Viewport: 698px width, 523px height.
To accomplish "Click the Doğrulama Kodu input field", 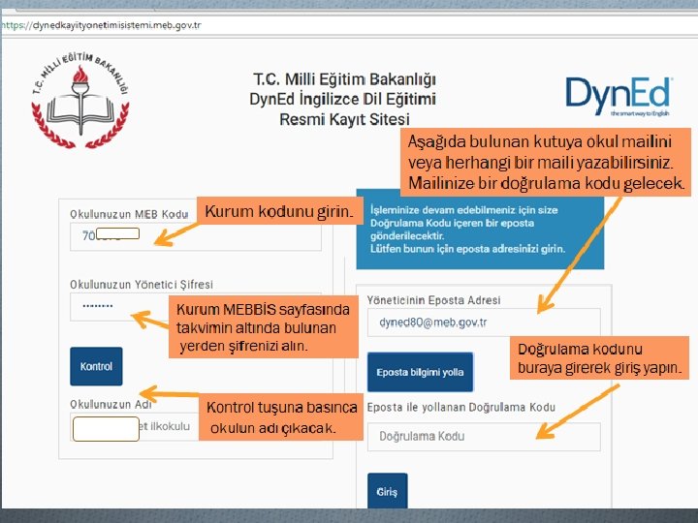I will point(484,436).
